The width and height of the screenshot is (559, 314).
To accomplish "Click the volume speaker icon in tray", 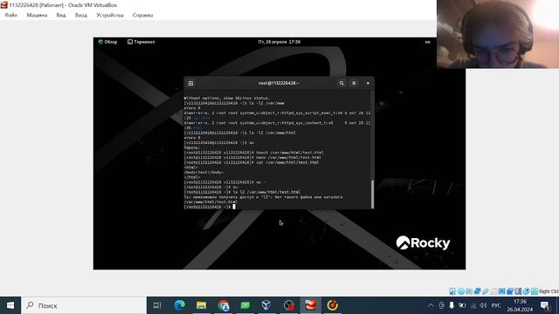I will (x=483, y=305).
